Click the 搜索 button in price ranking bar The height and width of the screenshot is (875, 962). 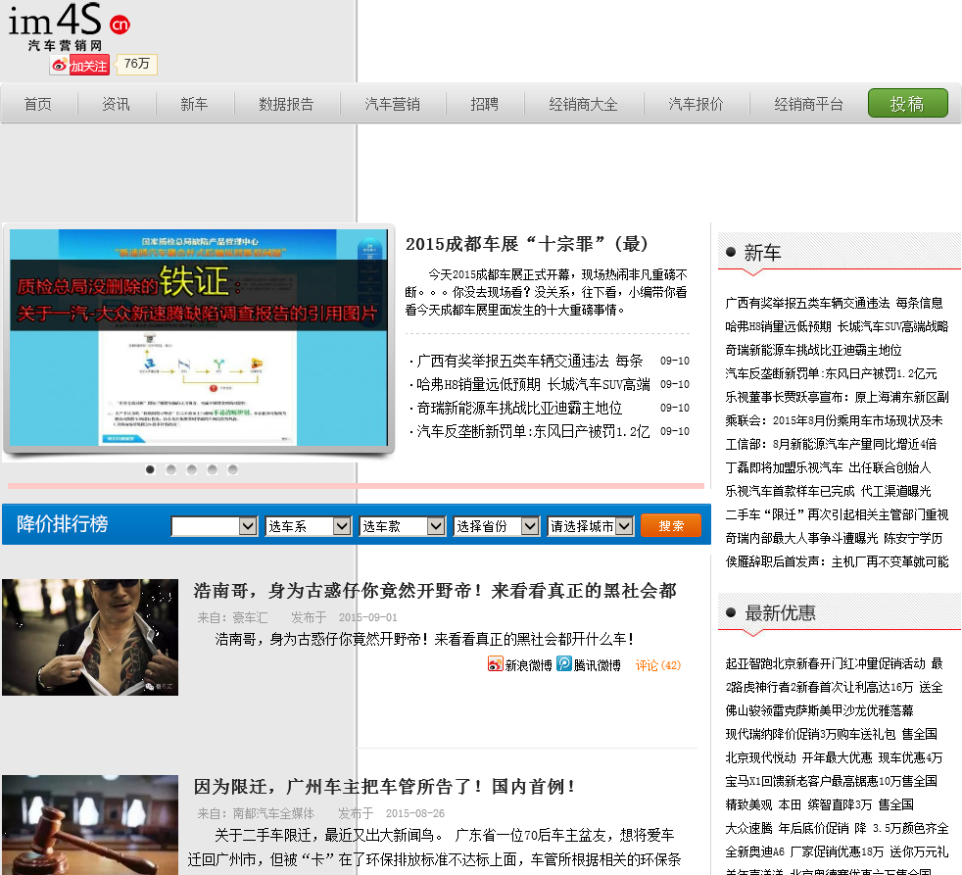[671, 526]
